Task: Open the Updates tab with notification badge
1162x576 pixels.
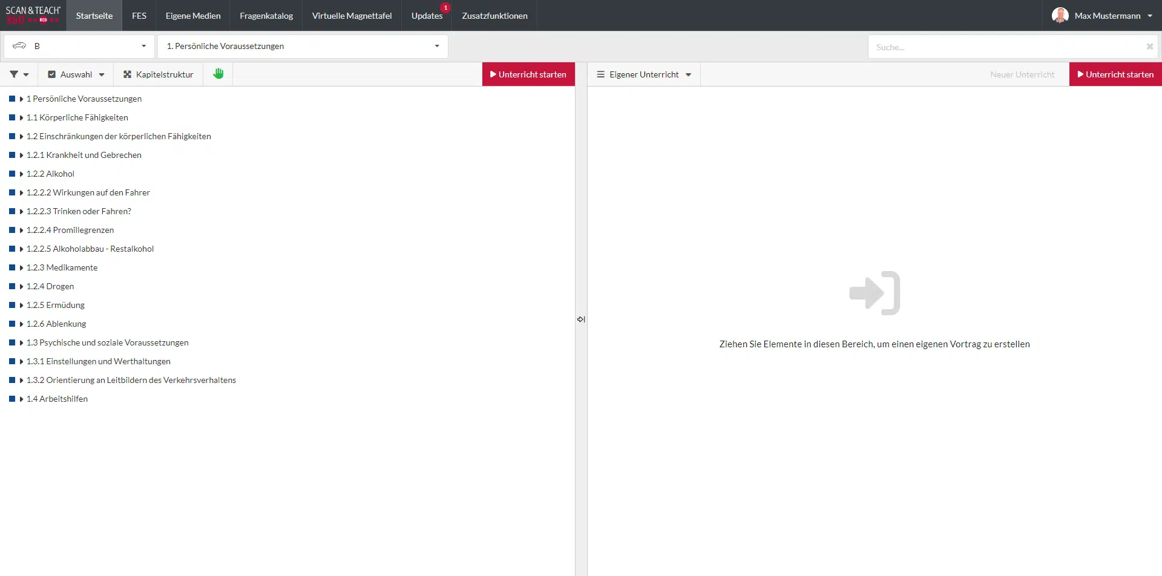Action: (x=427, y=16)
